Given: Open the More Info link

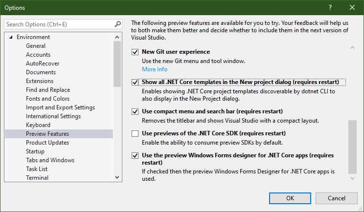Looking at the screenshot, I should point(155,69).
